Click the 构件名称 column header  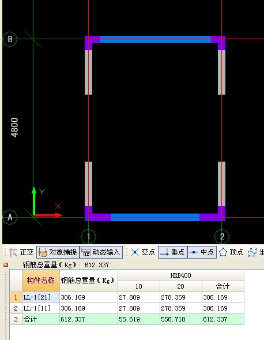coord(41,281)
